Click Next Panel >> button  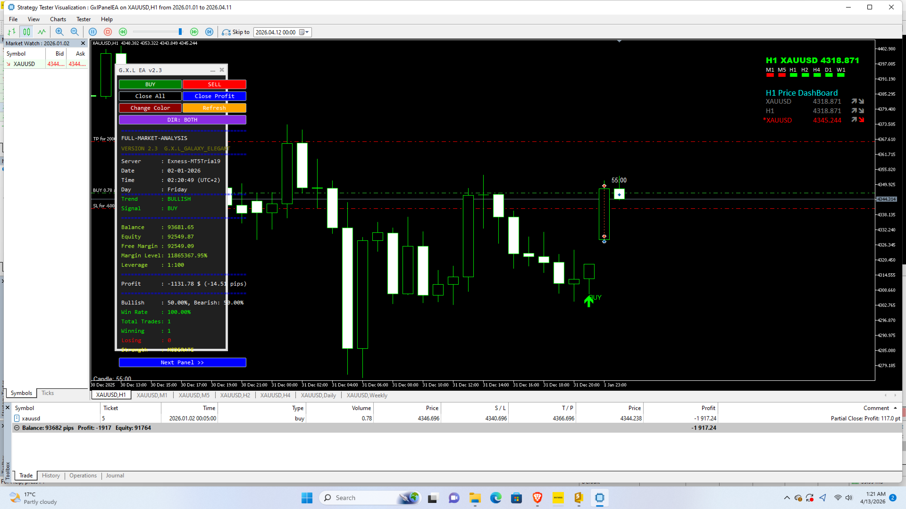(x=182, y=362)
